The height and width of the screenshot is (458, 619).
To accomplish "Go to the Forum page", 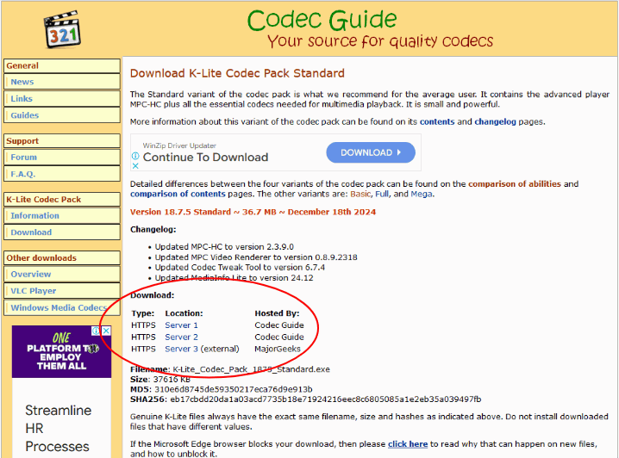I will click(62, 157).
